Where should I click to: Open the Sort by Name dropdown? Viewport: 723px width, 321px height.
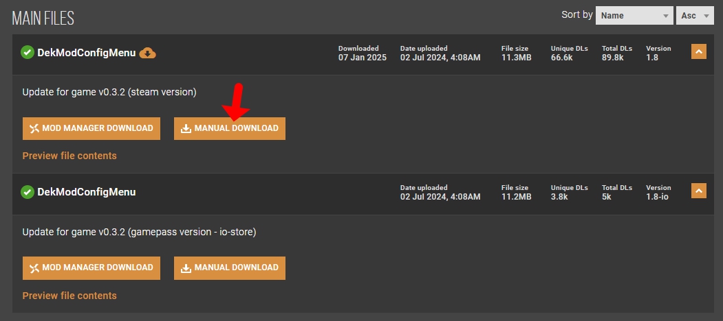pyautogui.click(x=634, y=15)
